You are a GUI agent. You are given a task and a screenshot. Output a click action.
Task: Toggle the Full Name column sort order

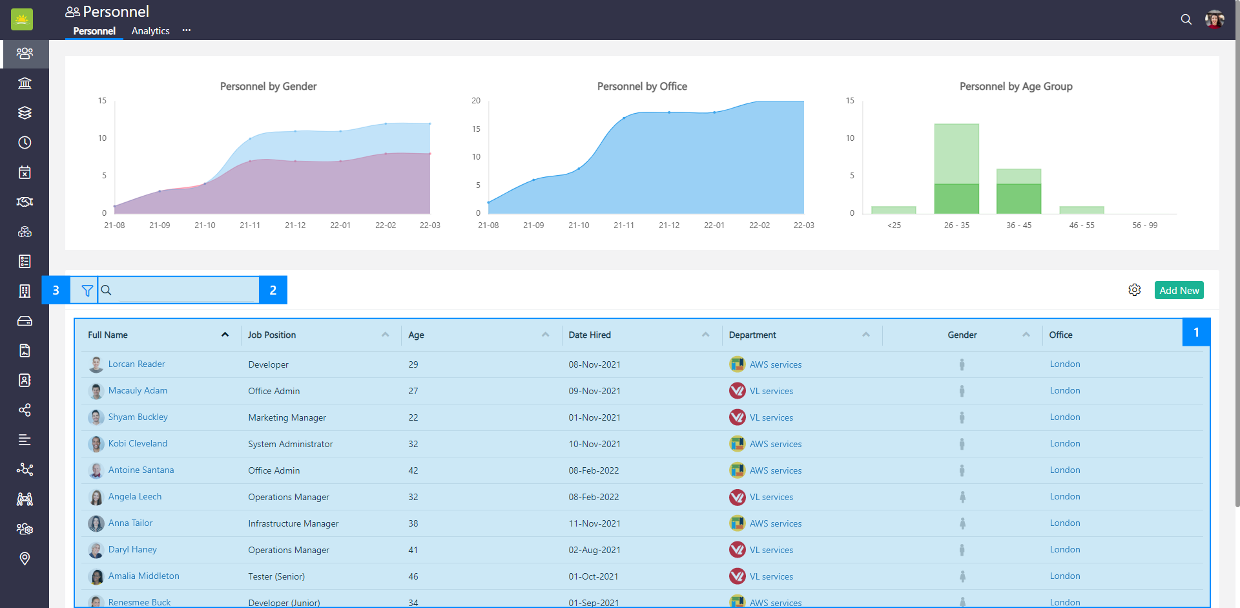point(225,335)
